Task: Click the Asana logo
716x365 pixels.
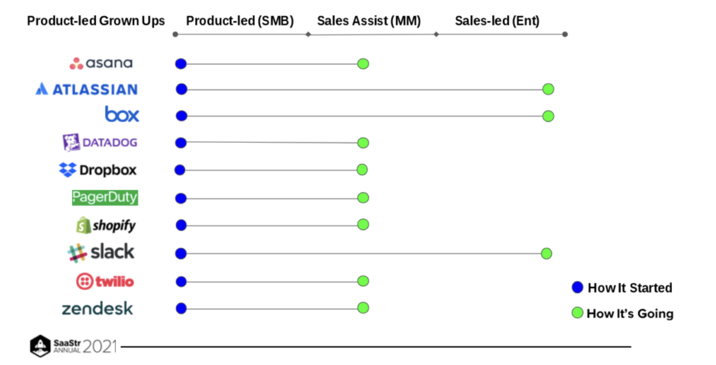Action: click(x=101, y=63)
